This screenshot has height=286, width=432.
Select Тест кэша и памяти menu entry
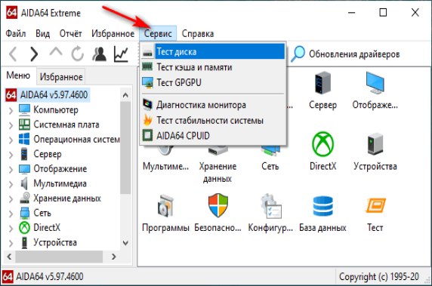(213, 67)
